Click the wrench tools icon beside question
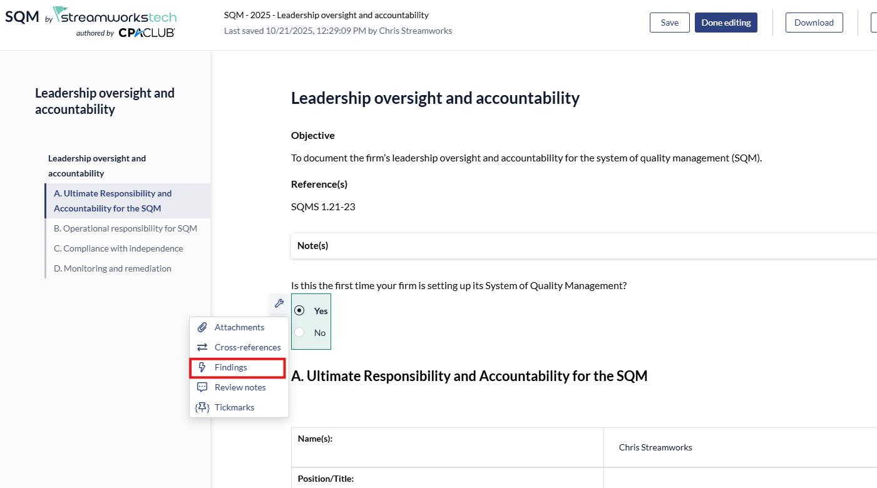 point(279,303)
